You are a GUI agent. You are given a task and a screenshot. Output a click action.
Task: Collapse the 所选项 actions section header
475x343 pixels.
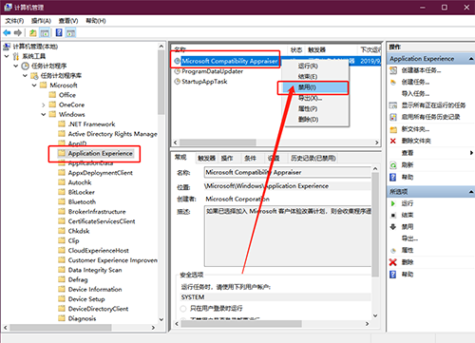tap(471, 192)
